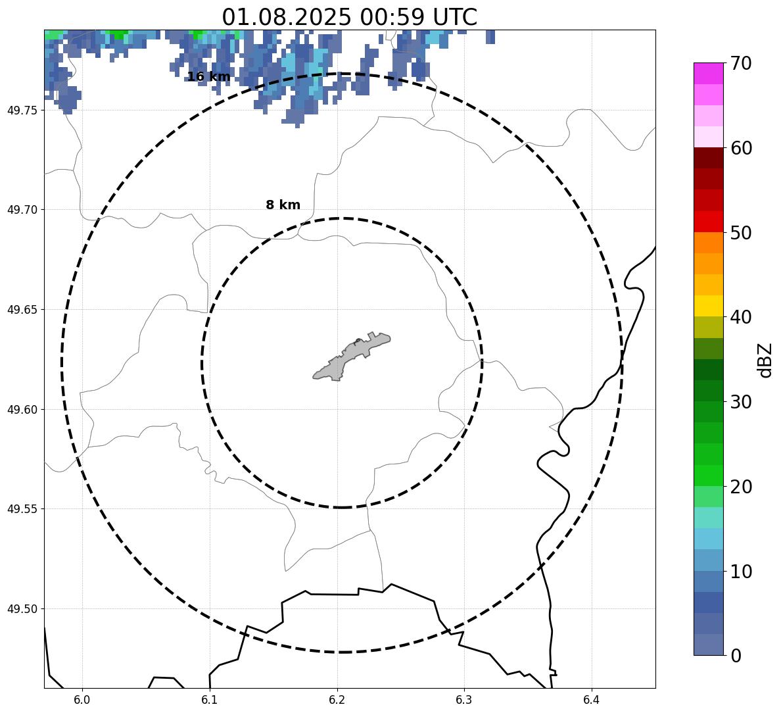Screen dimensions: 781x713
Task: Click the "dBZ" colorbar label
Action: point(765,360)
